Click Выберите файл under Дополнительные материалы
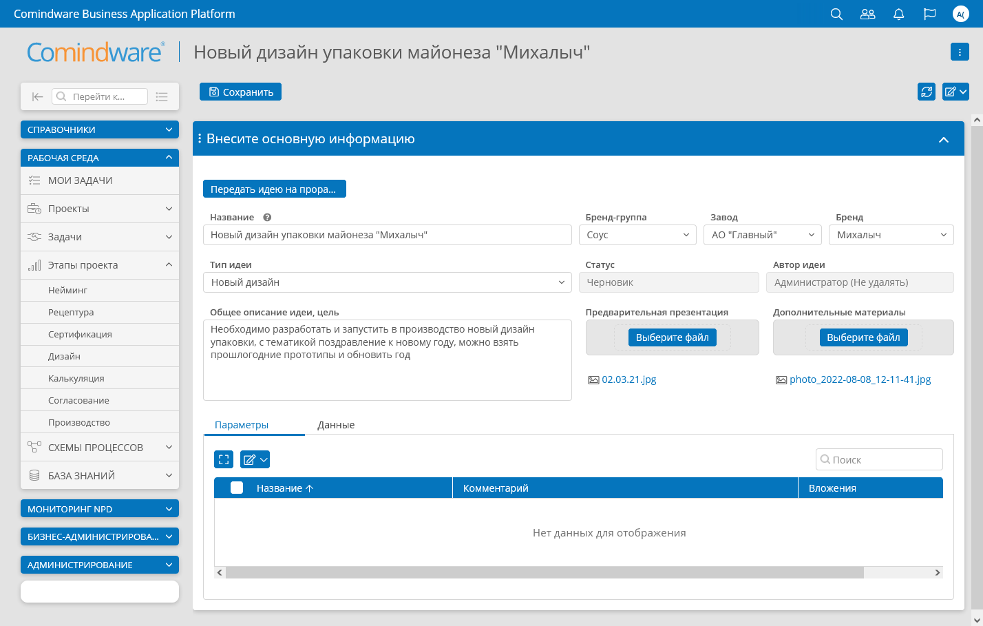Image resolution: width=983 pixels, height=626 pixels. point(863,337)
